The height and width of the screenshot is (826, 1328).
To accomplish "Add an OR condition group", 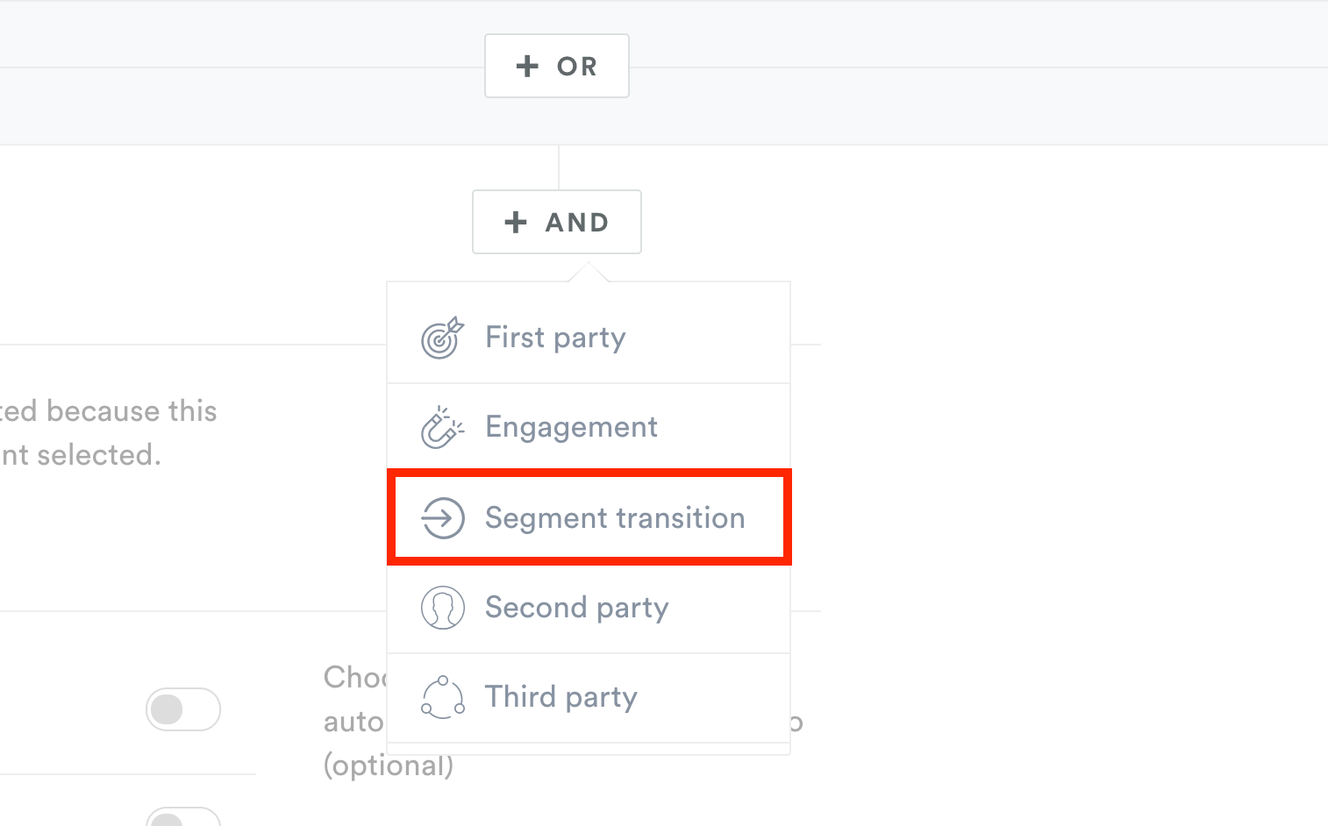I will [x=557, y=66].
